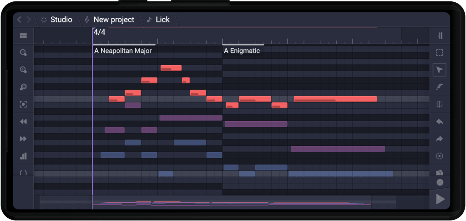466x221 pixels.
Task: Activate the arrow cursor tool
Action: point(440,70)
